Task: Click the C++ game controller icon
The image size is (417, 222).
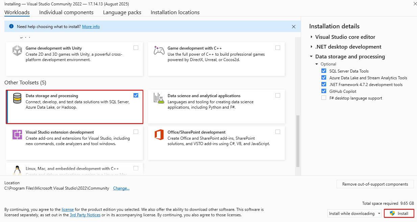Action: 159,51
